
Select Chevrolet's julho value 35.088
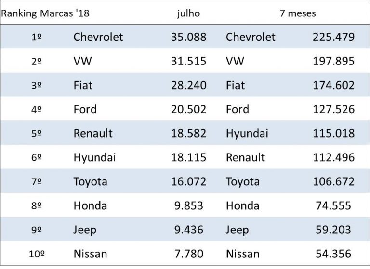click(x=188, y=37)
